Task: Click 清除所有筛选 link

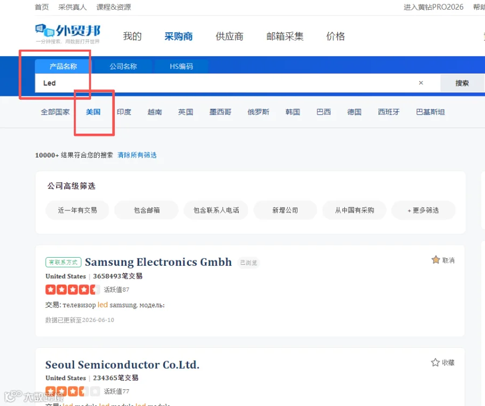Action: pyautogui.click(x=137, y=155)
